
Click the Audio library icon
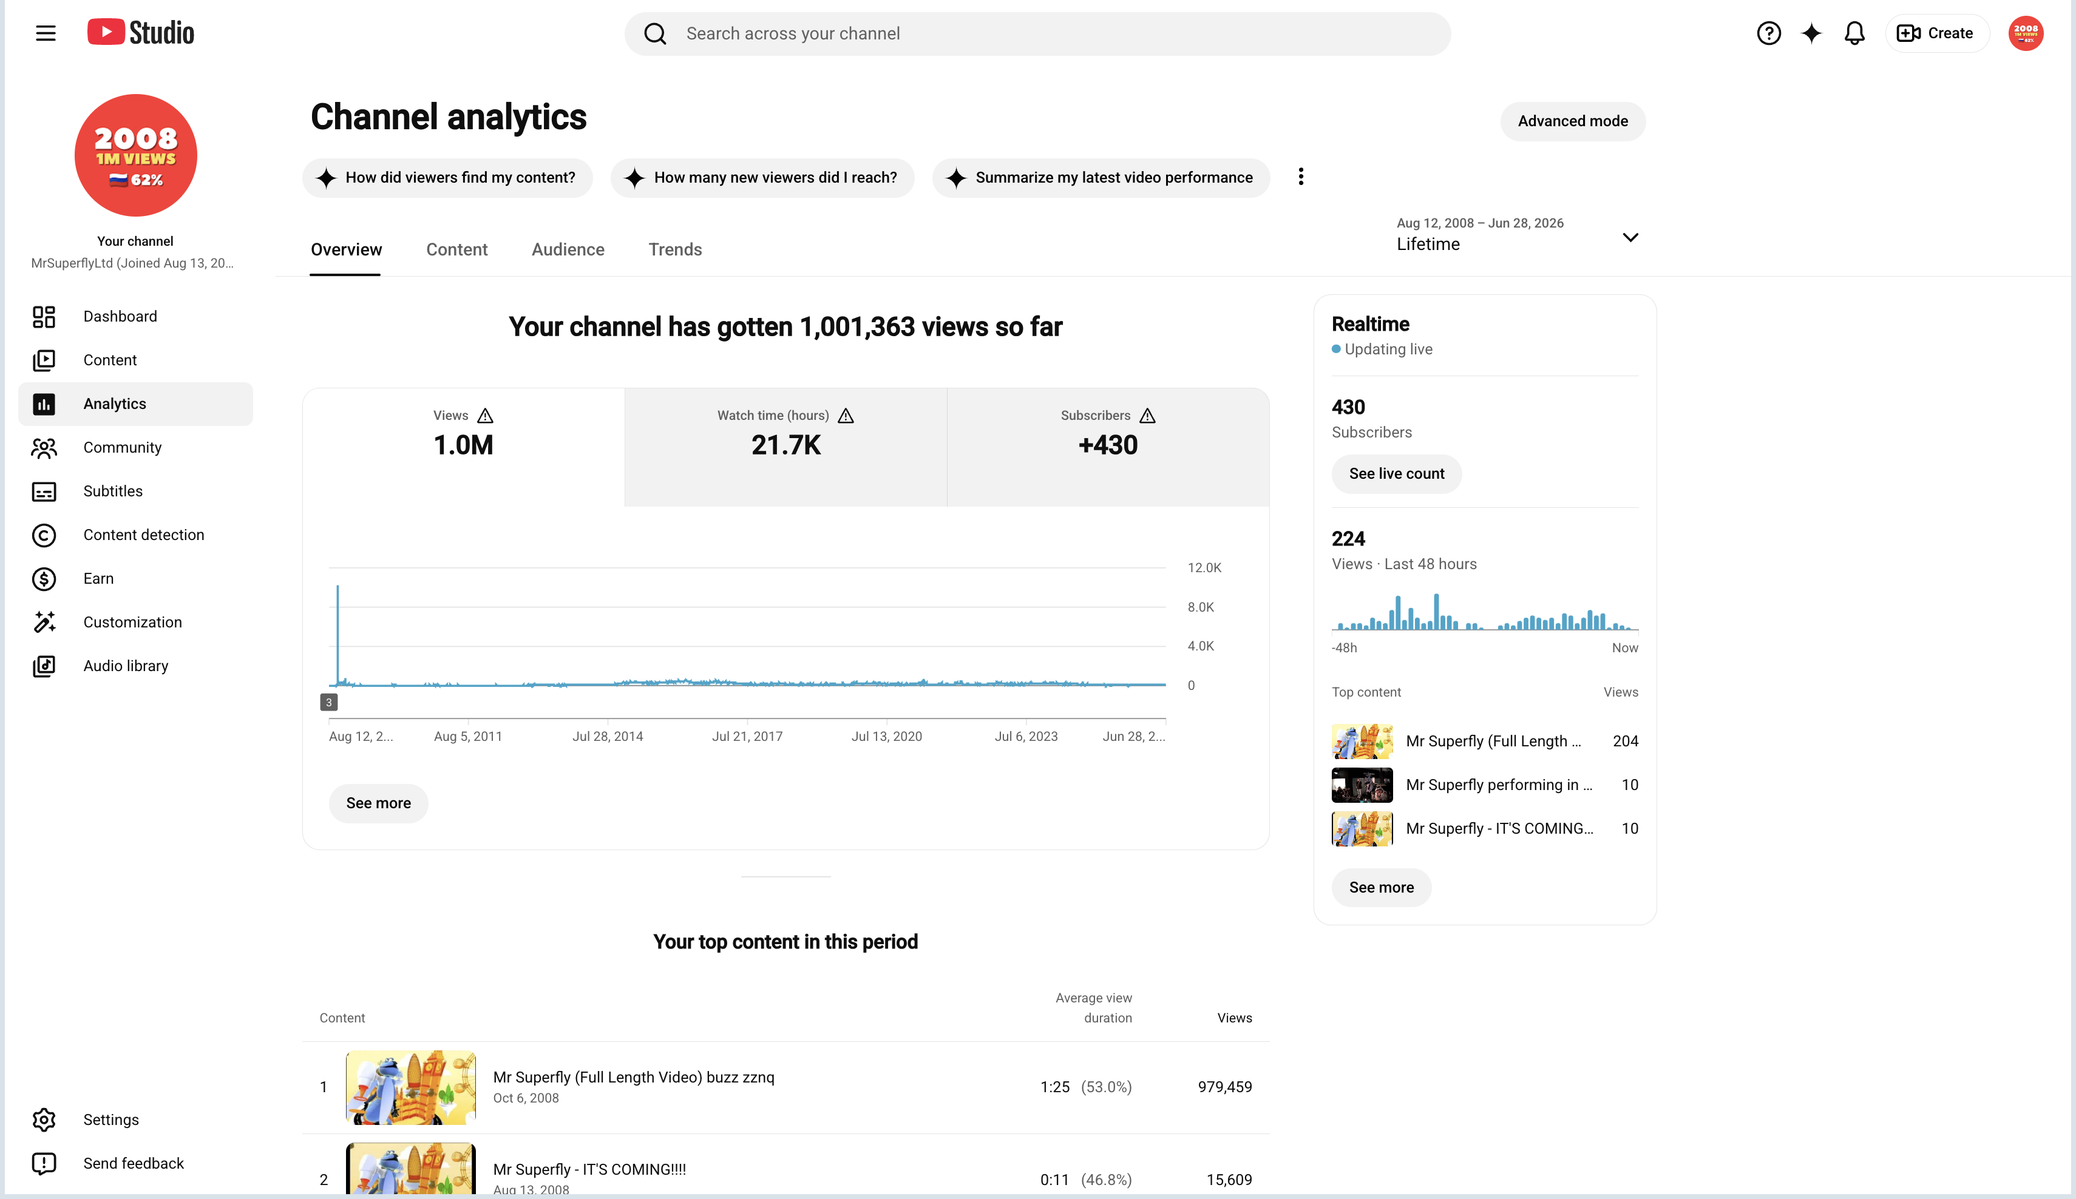pos(44,666)
